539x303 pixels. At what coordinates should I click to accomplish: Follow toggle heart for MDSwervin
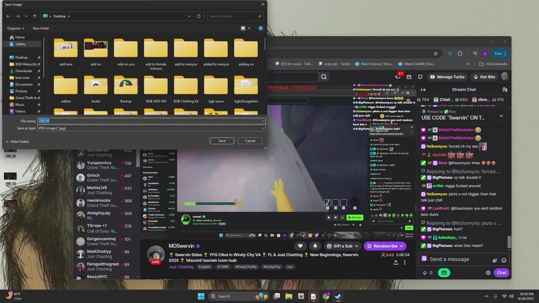(x=300, y=246)
